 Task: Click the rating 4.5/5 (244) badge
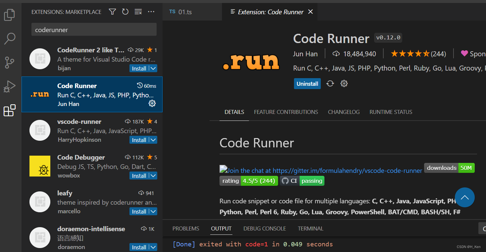tap(249, 181)
